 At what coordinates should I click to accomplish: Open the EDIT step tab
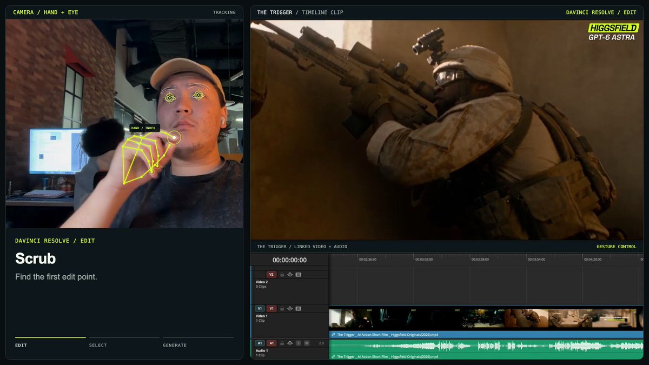coord(21,345)
